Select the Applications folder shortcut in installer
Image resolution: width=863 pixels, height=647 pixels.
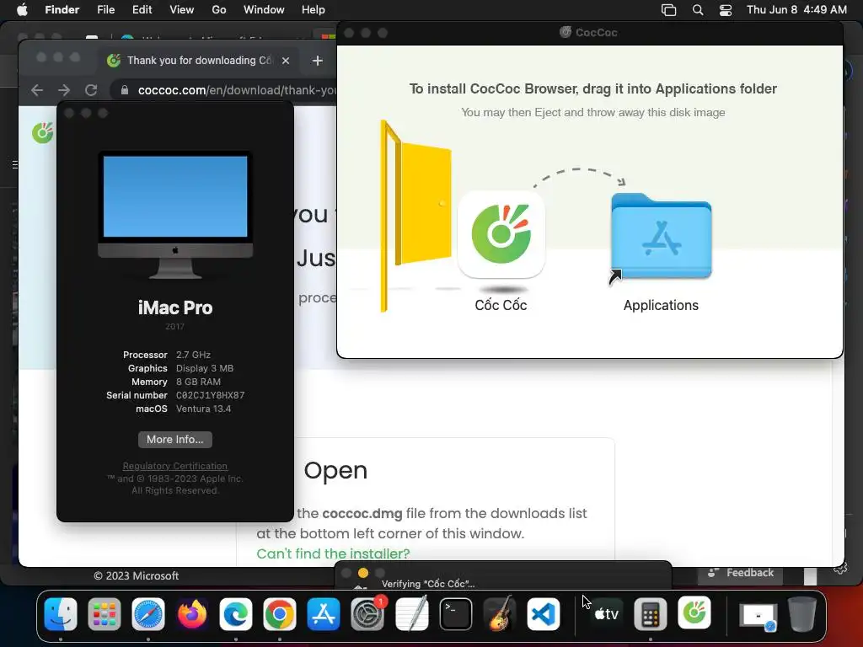(x=661, y=238)
